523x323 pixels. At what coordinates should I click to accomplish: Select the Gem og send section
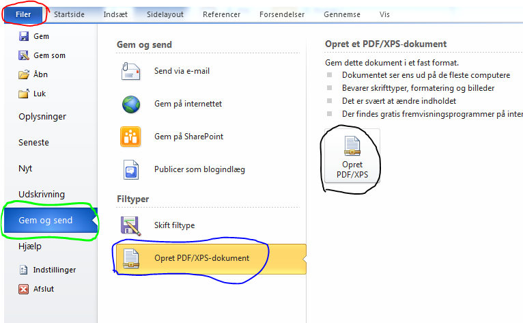[51, 220]
